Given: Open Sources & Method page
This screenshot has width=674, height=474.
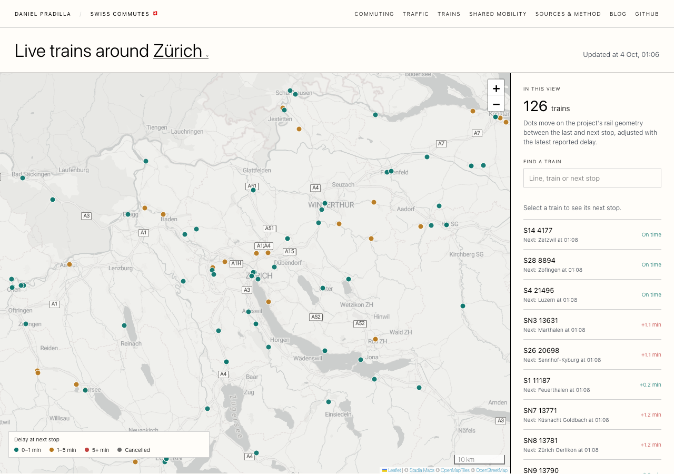Looking at the screenshot, I should tap(568, 14).
